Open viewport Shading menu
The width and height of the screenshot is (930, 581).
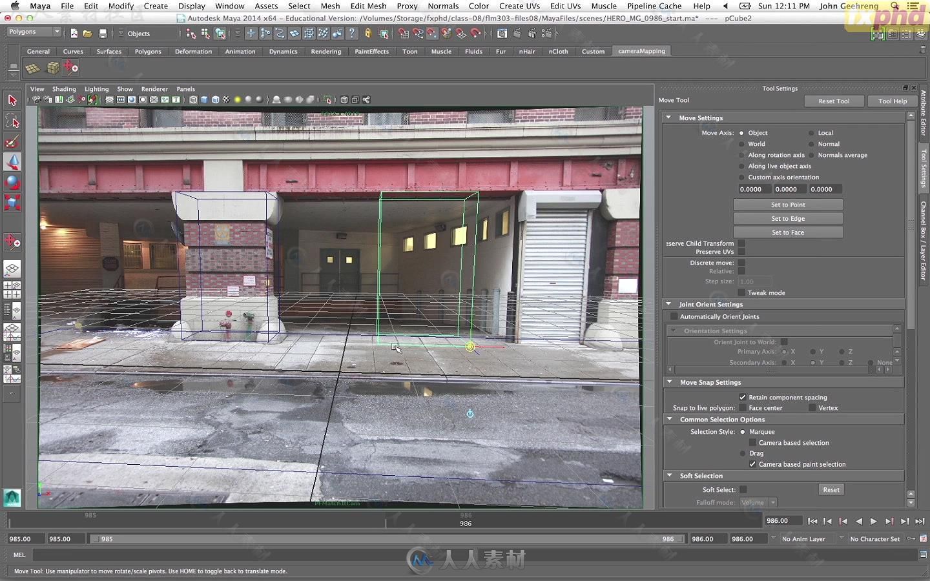click(64, 89)
